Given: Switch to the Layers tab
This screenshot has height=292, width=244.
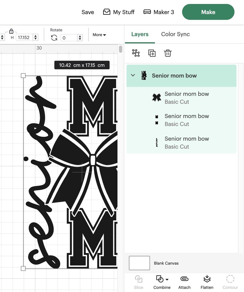Looking at the screenshot, I should click(140, 34).
